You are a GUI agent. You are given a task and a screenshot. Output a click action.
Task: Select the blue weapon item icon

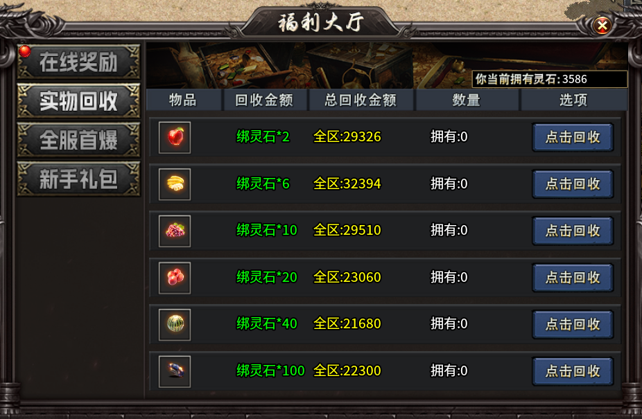pos(175,371)
